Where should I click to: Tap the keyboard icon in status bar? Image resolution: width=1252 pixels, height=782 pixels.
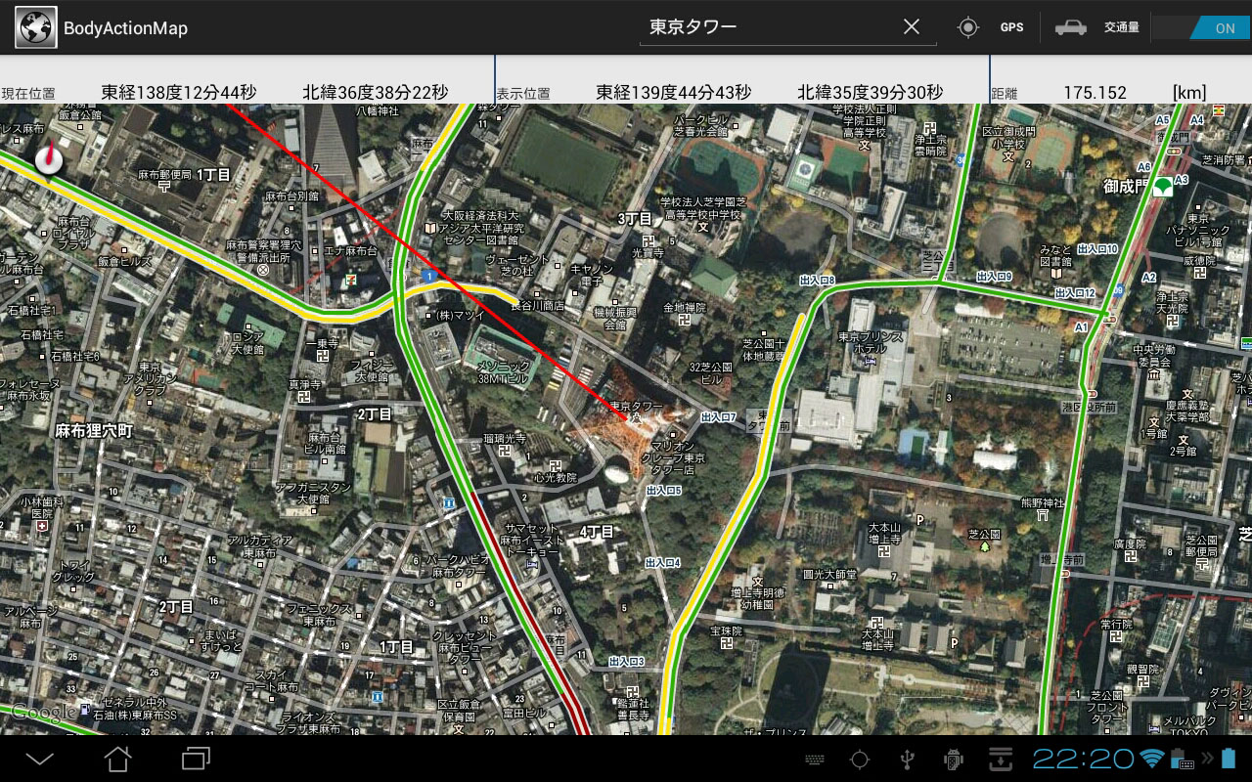click(x=814, y=760)
